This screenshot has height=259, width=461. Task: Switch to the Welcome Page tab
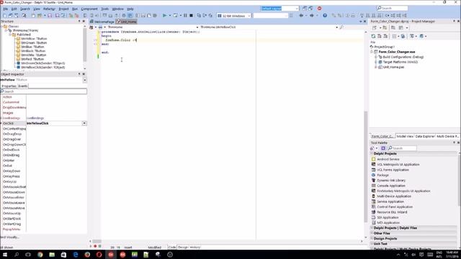[x=102, y=22]
